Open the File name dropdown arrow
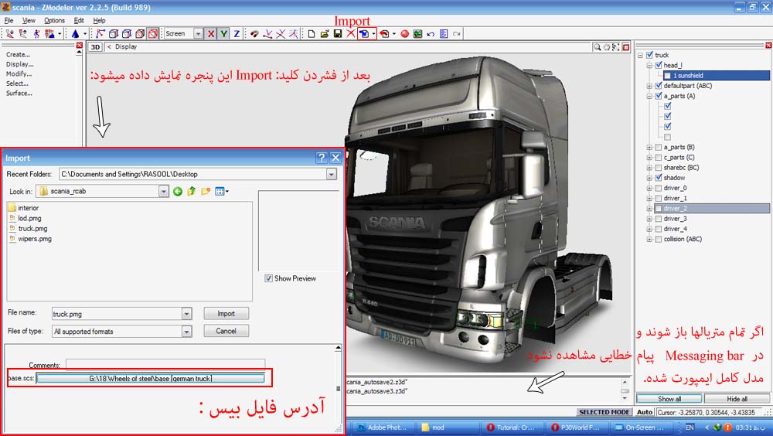773x436 pixels. (x=186, y=314)
